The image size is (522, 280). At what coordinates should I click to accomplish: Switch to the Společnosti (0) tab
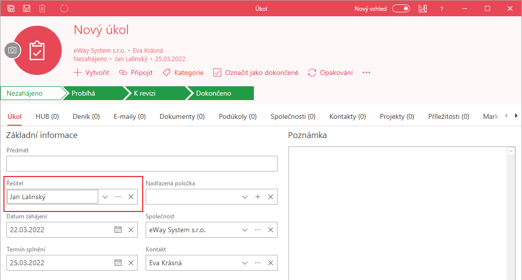(293, 116)
